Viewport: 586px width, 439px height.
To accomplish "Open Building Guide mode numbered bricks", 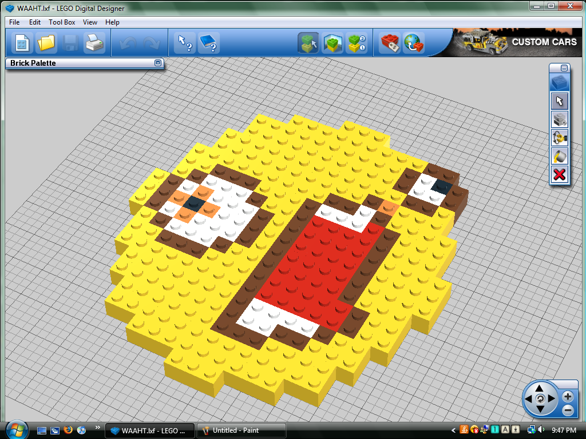I will pyautogui.click(x=357, y=43).
